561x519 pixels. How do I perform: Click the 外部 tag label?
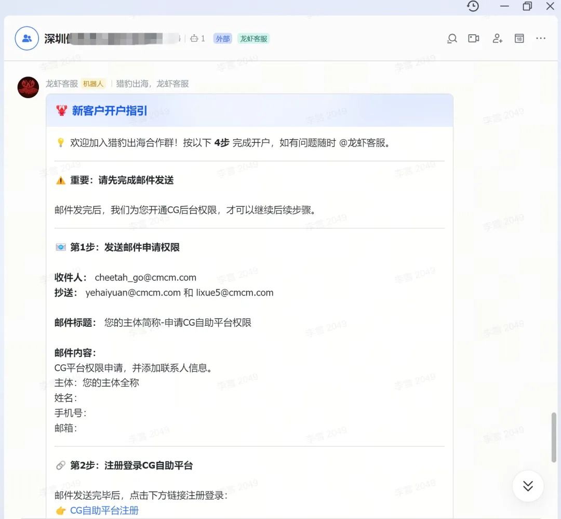coord(222,38)
